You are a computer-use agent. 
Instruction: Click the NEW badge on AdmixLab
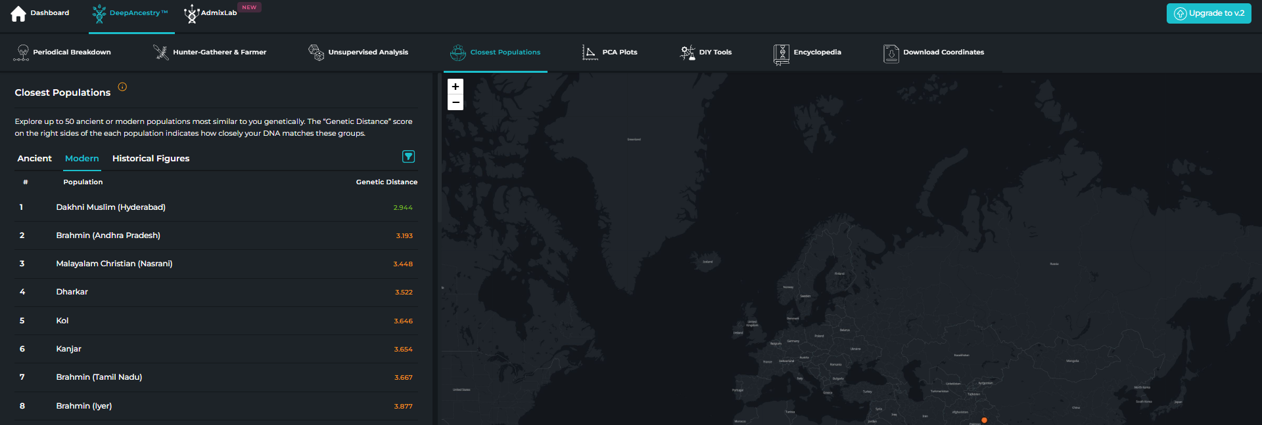(249, 7)
